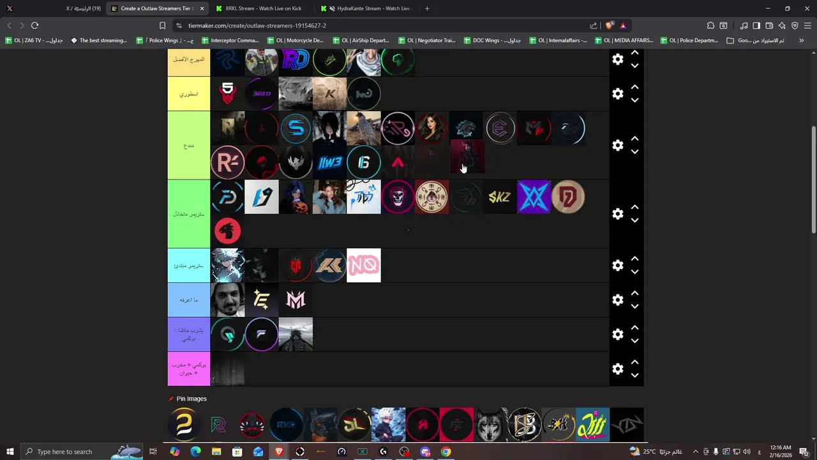This screenshot has width=817, height=460.
Task: Click the address bar URL field
Action: 383,26
